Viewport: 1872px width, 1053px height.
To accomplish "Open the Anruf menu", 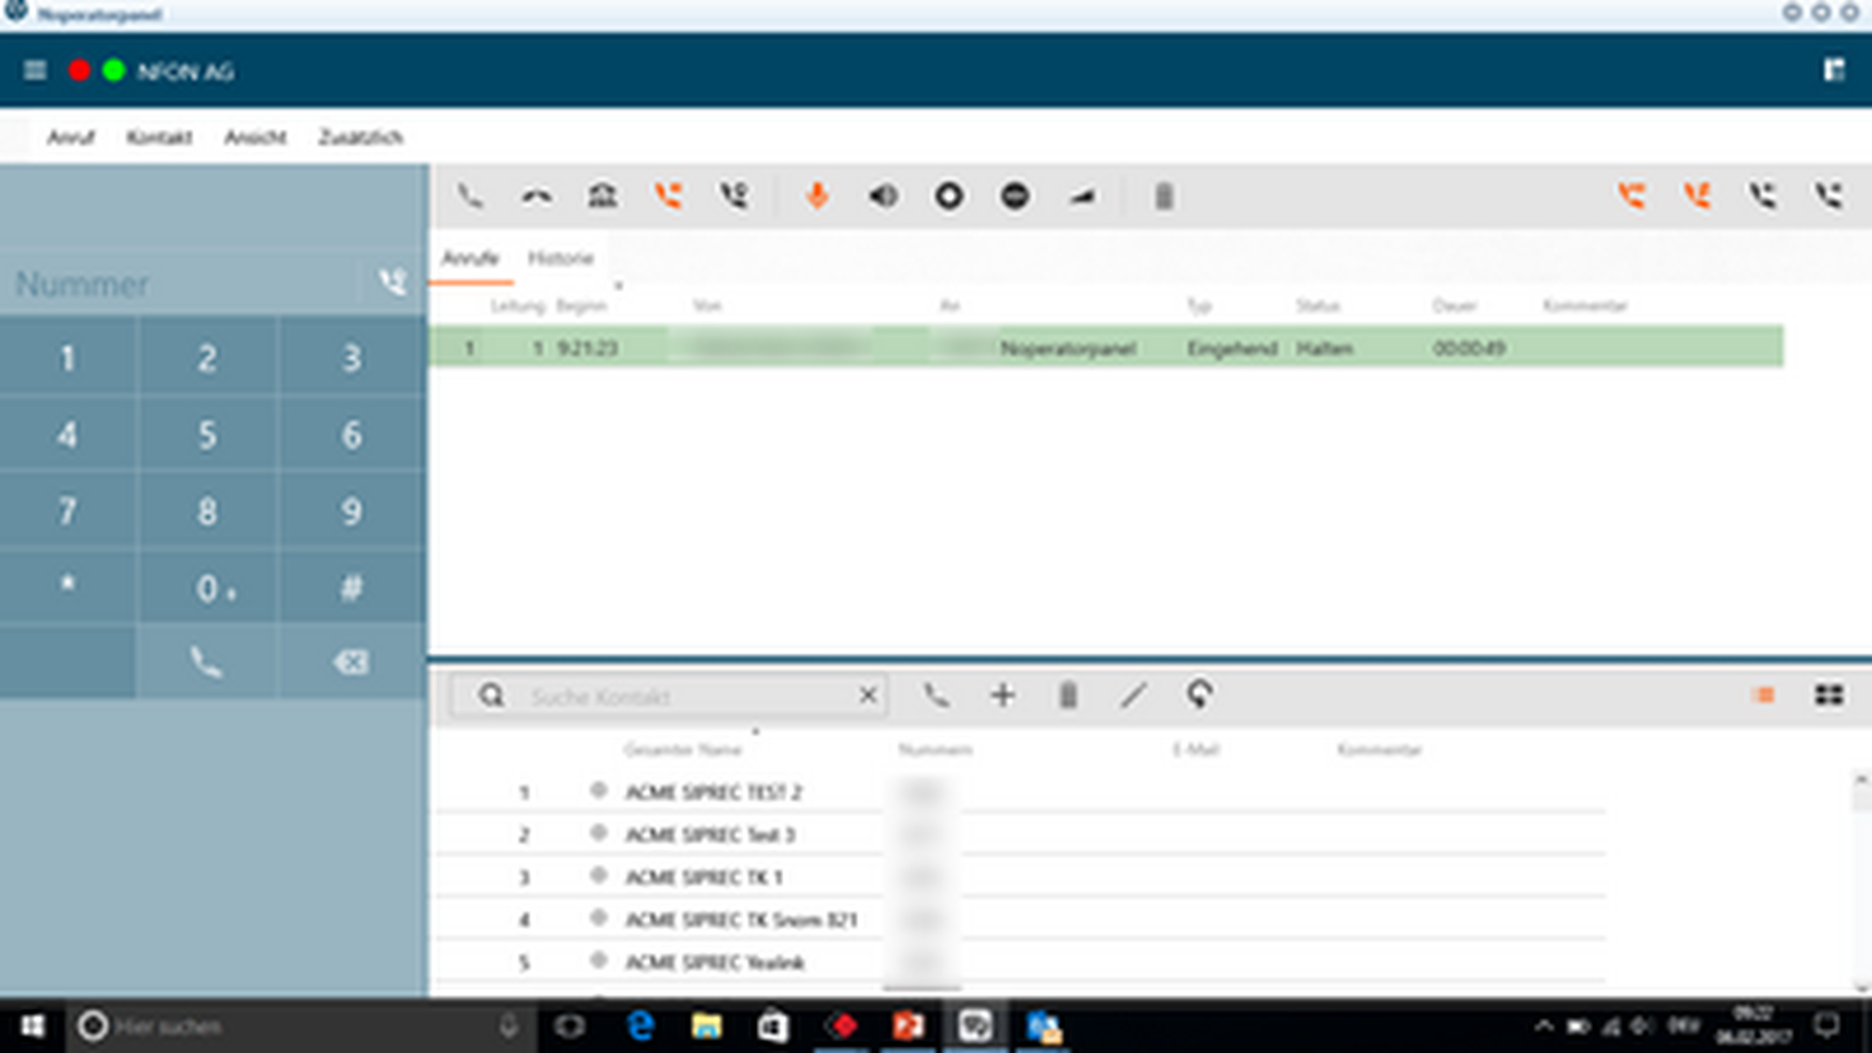I will 71,138.
